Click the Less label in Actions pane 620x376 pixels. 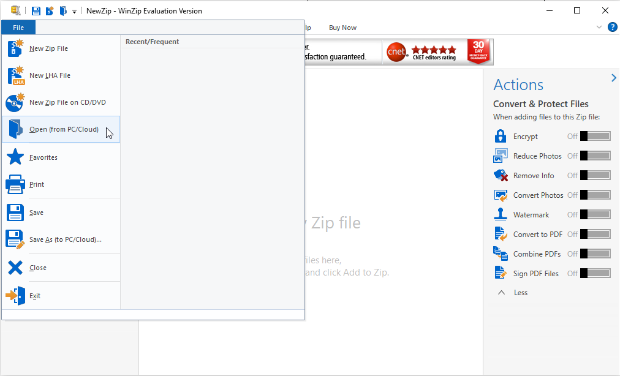point(520,293)
